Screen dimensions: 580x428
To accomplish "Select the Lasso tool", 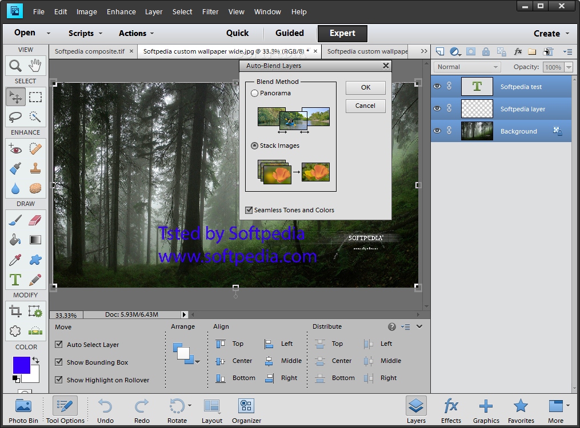I will pos(15,116).
